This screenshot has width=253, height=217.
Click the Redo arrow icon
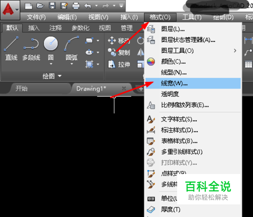106,6
